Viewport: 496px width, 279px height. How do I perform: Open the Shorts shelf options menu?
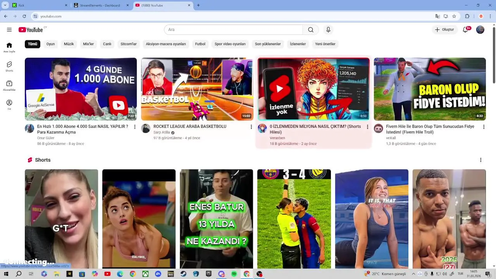pyautogui.click(x=480, y=160)
